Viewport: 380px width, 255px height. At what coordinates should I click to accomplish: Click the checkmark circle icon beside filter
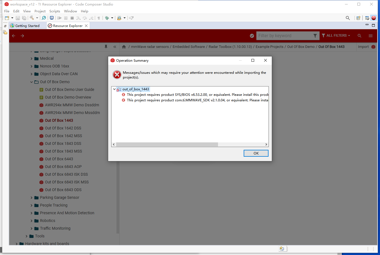(x=252, y=36)
